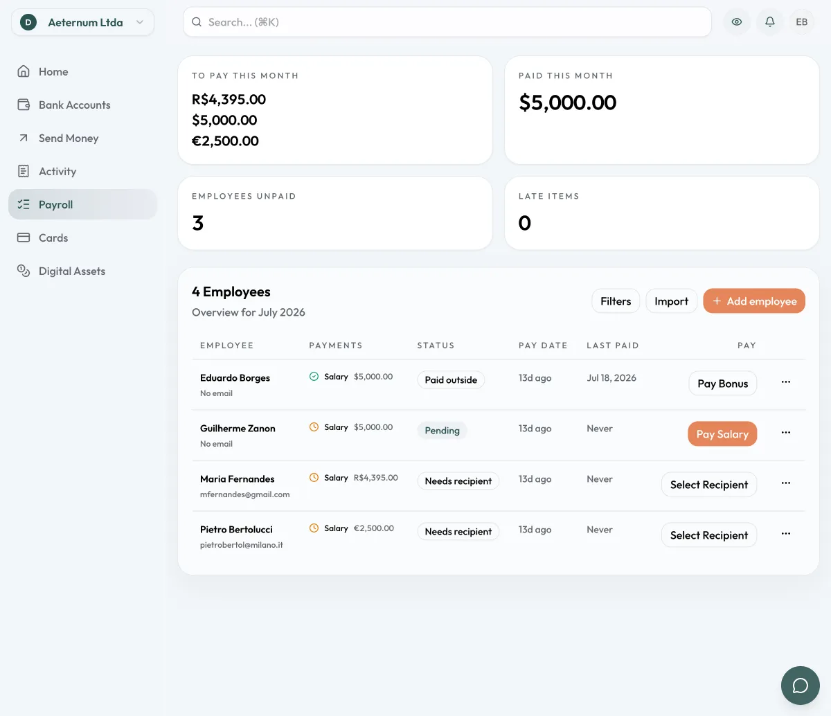Go to Home page
This screenshot has width=831, height=716.
click(83, 71)
